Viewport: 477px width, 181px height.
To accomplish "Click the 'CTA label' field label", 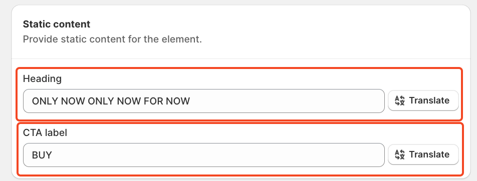I will tap(45, 132).
